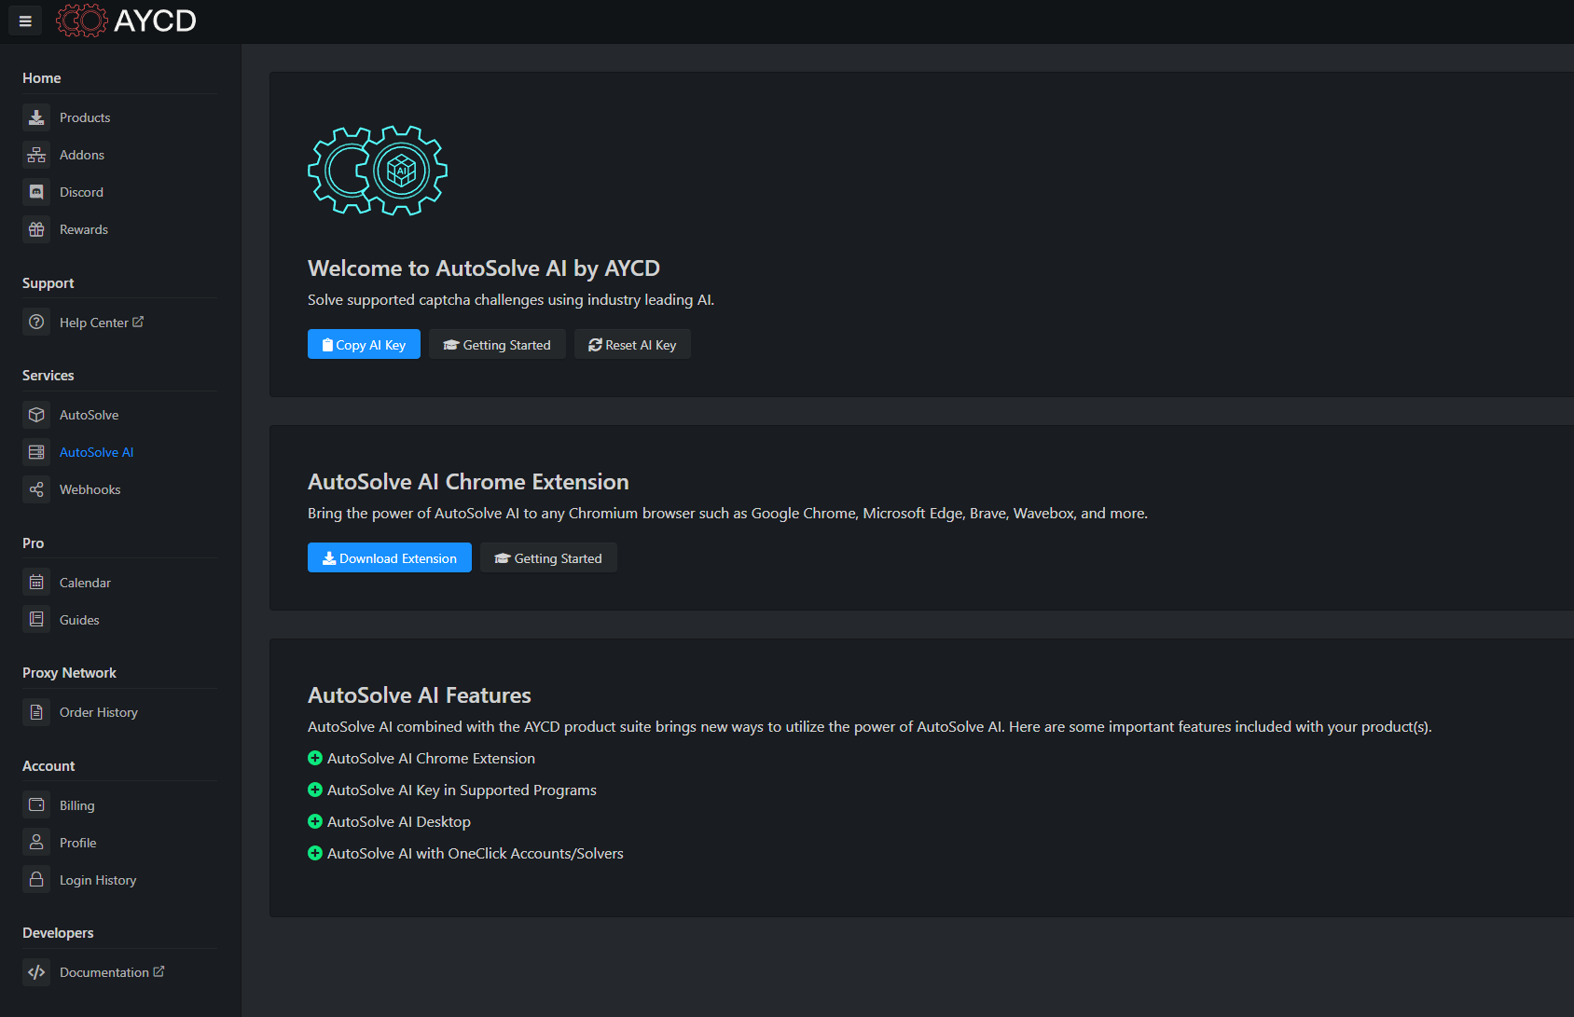Navigate to Order History

click(x=98, y=712)
